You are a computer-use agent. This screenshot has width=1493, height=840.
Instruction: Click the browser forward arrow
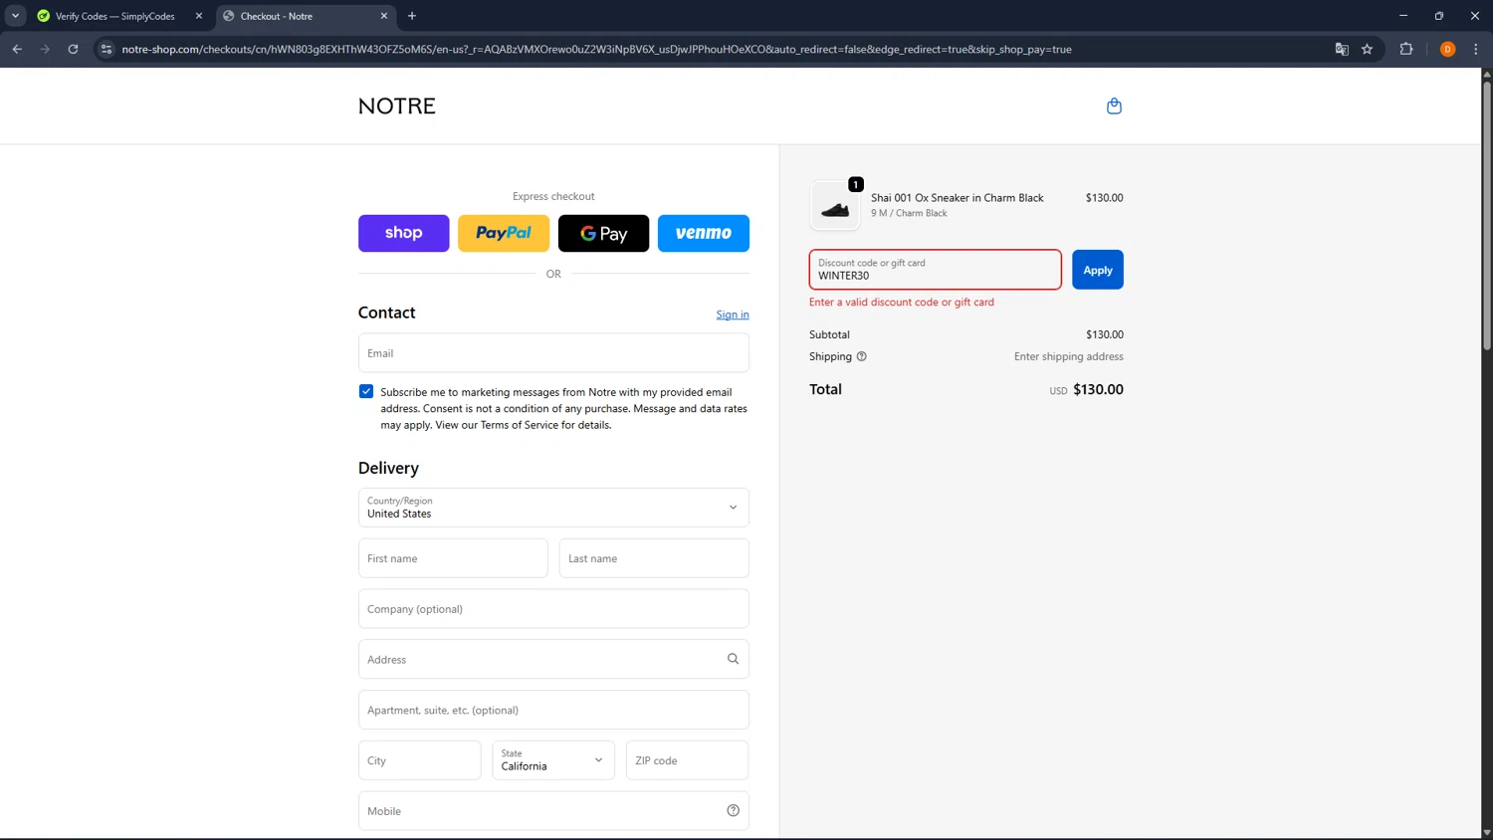pyautogui.click(x=45, y=49)
